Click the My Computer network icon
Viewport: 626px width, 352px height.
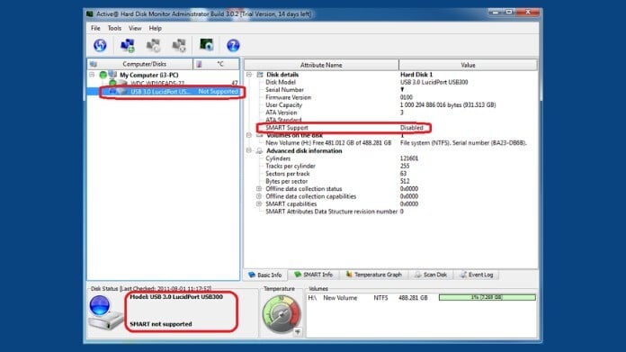113,75
